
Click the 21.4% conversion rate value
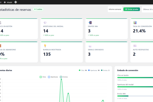click(x=139, y=31)
